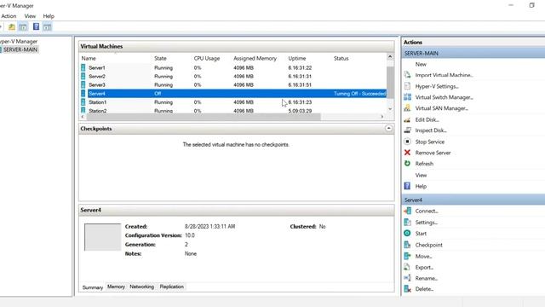Click the horizontal scrollbar thumb in VM list
The width and height of the screenshot is (545, 307).
(x=204, y=117)
